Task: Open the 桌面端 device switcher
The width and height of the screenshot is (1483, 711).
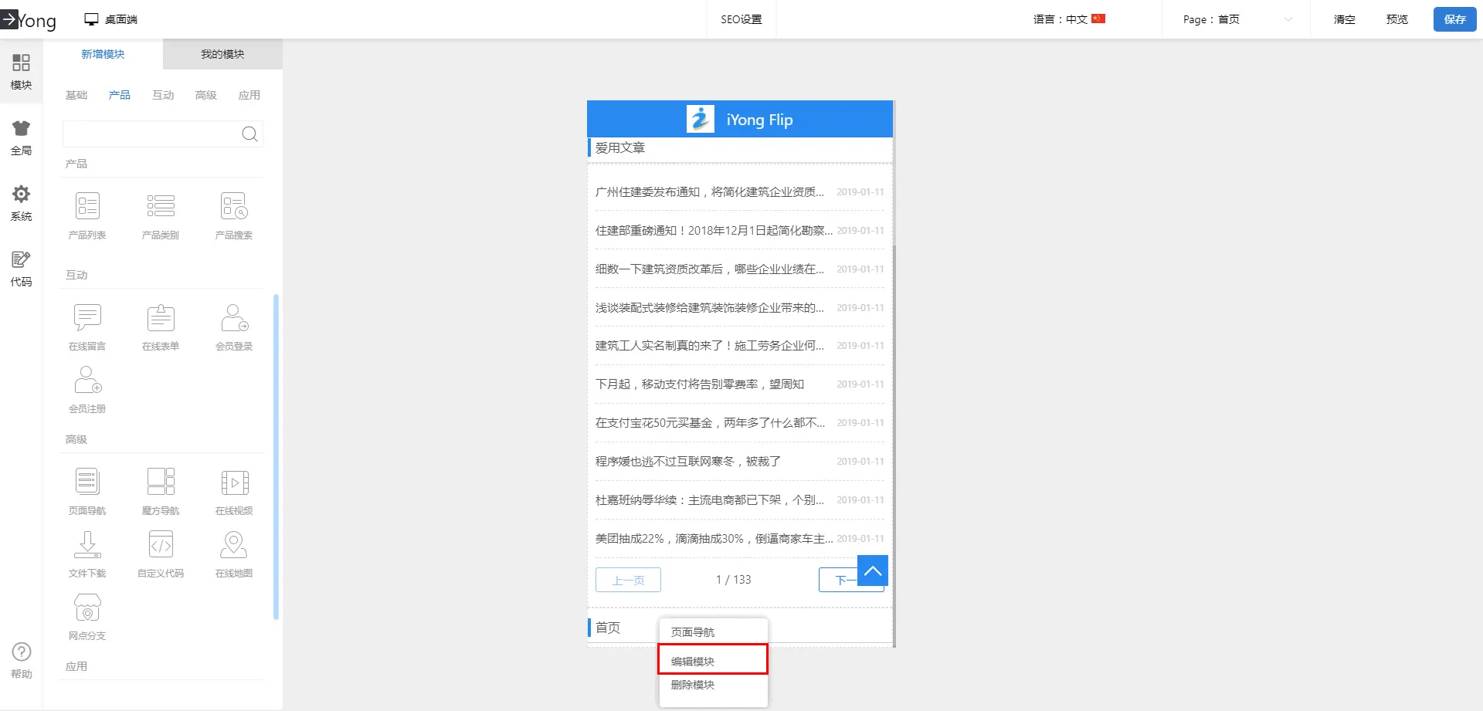Action: point(111,19)
